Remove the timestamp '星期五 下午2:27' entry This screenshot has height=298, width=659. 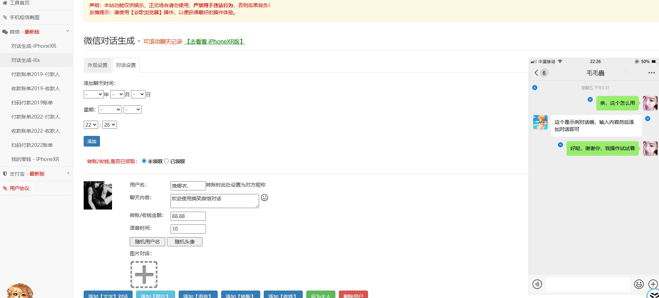tap(535, 88)
